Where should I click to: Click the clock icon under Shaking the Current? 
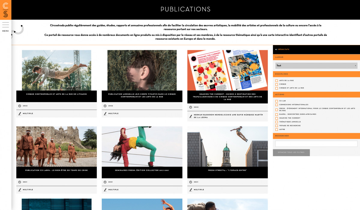point(191,107)
